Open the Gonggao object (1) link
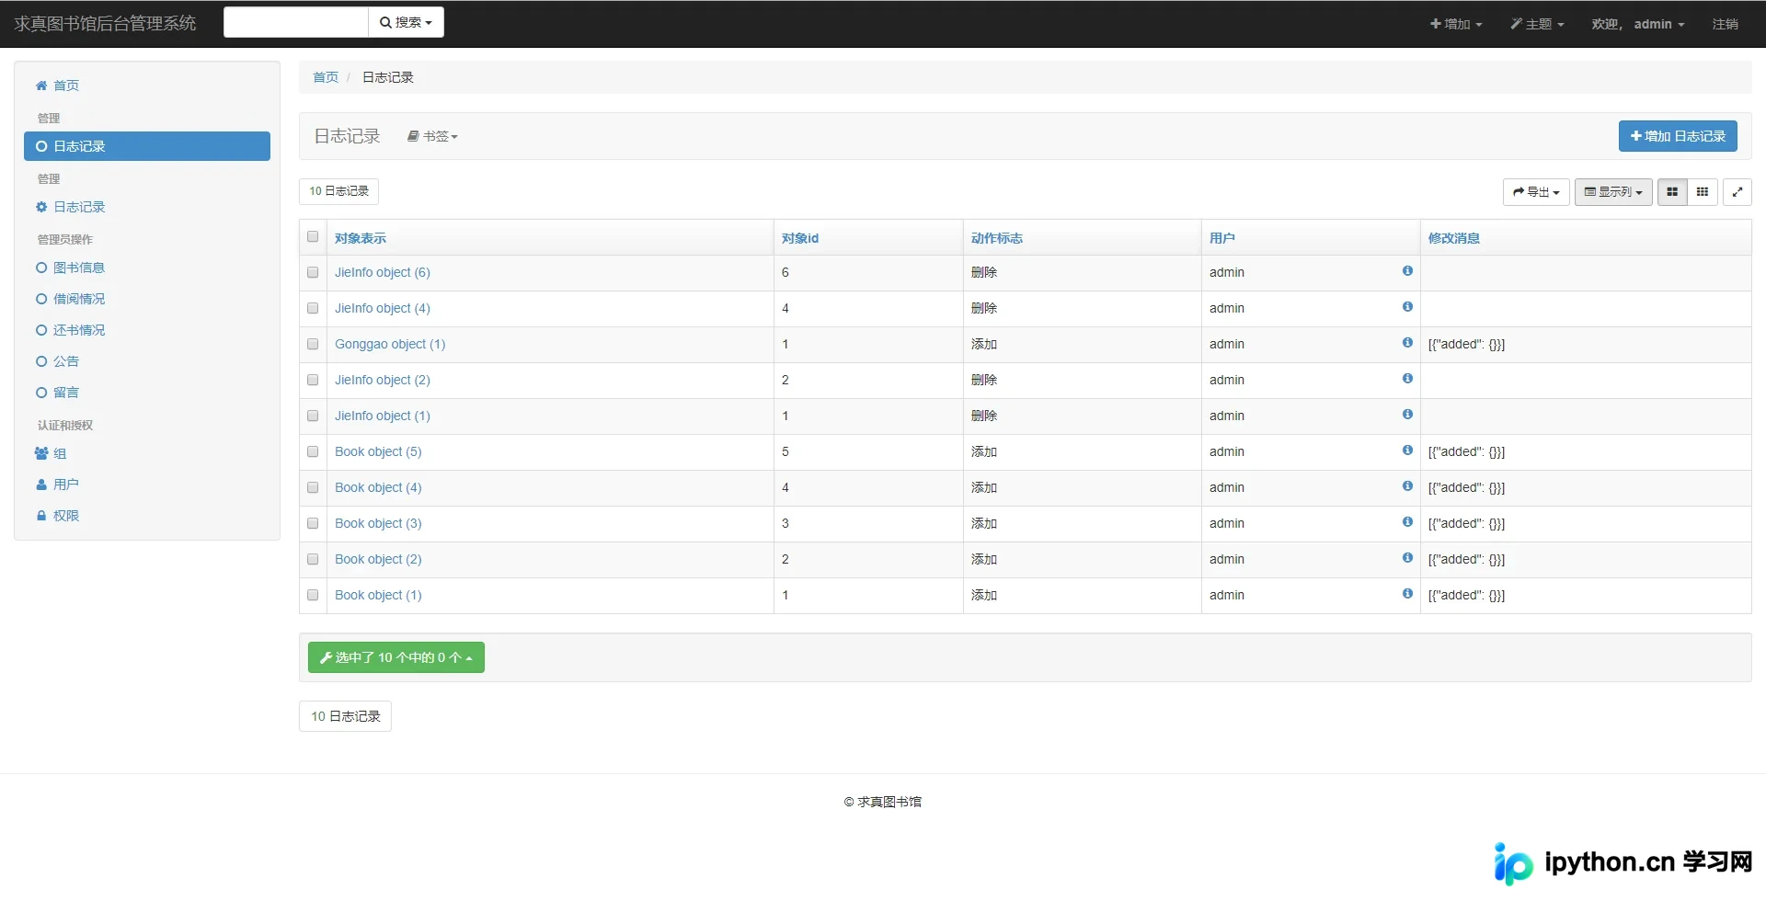Image resolution: width=1766 pixels, height=901 pixels. 390,344
